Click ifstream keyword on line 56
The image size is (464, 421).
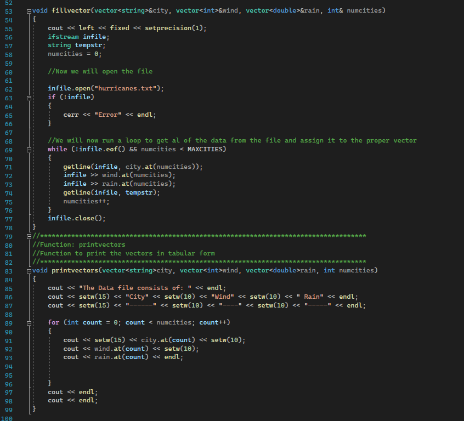[63, 37]
